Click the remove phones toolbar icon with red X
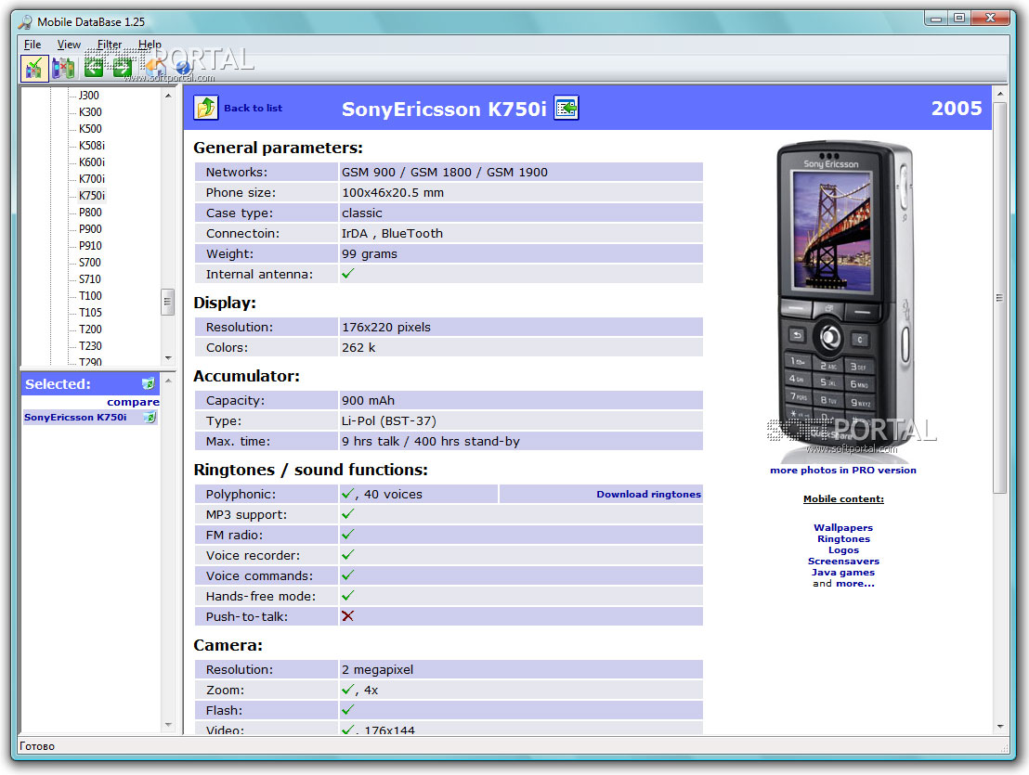 pyautogui.click(x=64, y=68)
